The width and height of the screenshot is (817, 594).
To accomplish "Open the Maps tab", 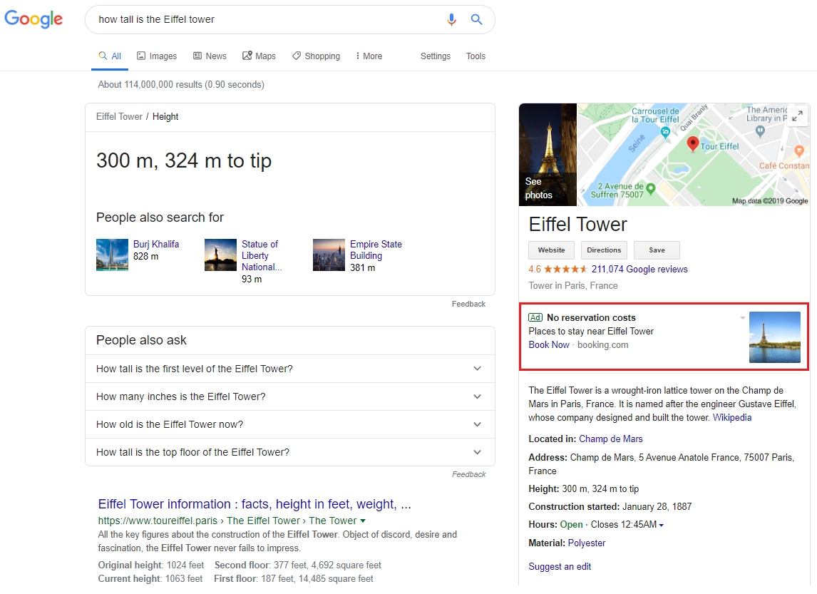I will click(x=259, y=56).
